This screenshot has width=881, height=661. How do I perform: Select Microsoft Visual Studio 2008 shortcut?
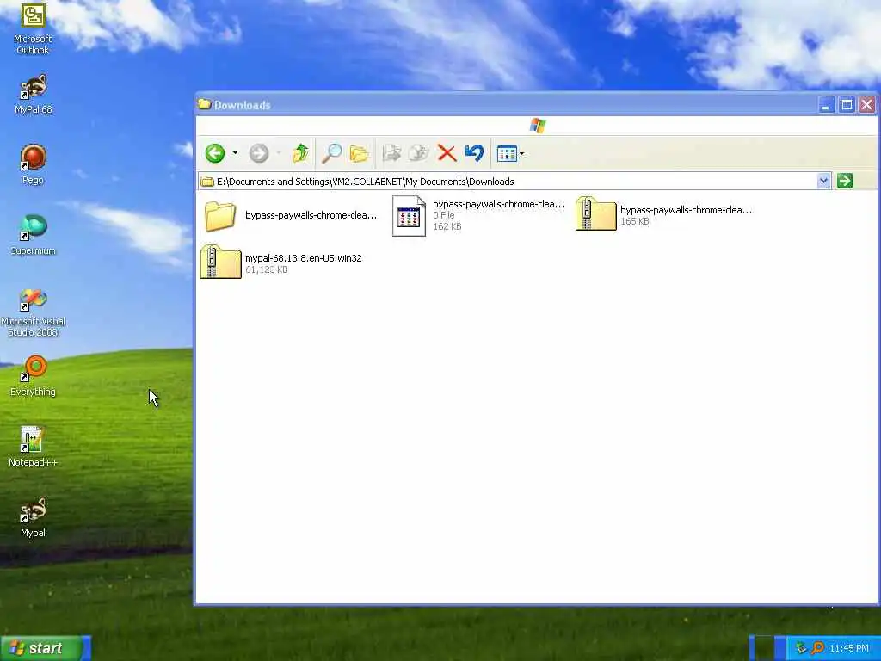pyautogui.click(x=34, y=312)
